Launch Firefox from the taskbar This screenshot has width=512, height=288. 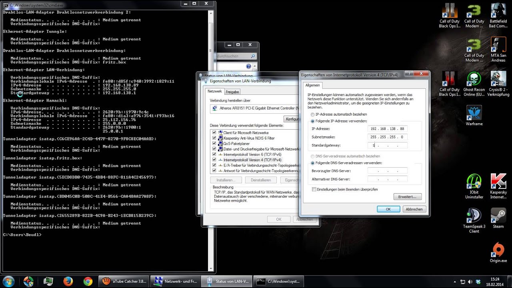click(x=68, y=281)
